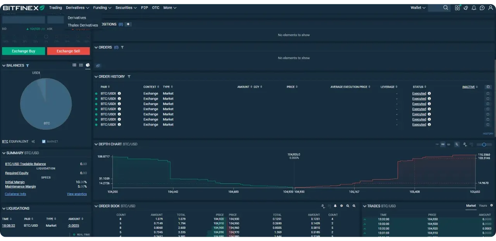Collapse the ORDER BOOK panel
This screenshot has height=241, width=496.
point(96,206)
